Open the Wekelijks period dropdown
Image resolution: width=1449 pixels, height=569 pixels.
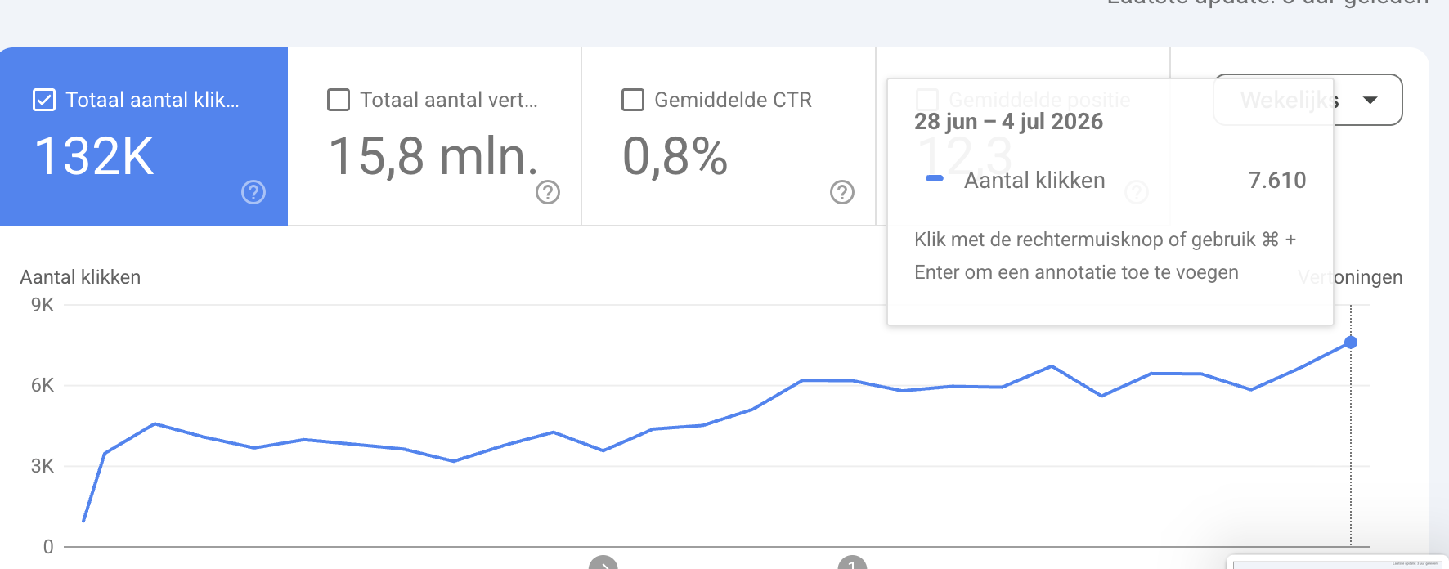1308,100
